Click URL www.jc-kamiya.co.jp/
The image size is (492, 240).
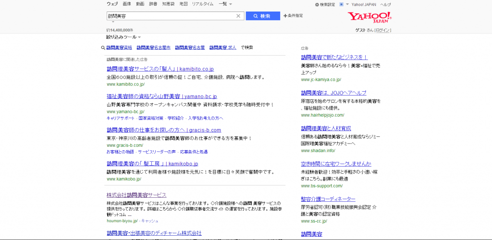click(x=321, y=80)
